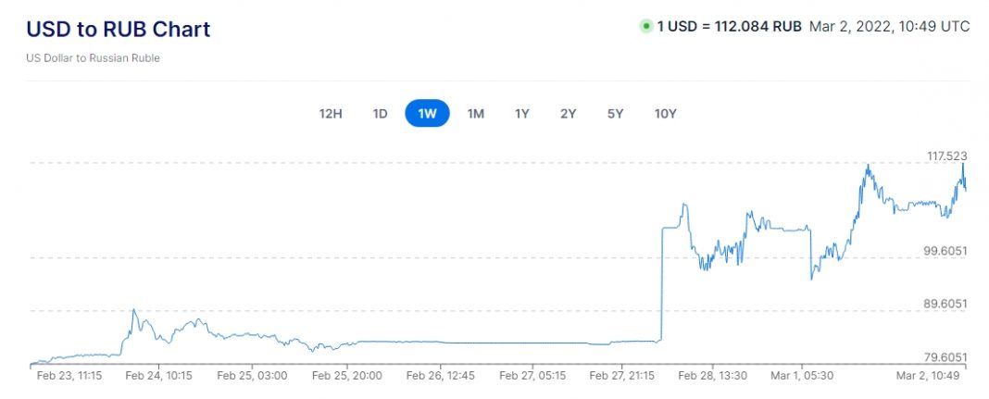
Task: Click the Mar 2, 2022 UTC timestamp
Action: [889, 26]
